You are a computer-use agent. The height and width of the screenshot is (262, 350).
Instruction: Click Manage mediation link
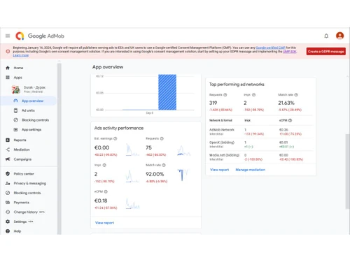251,170
